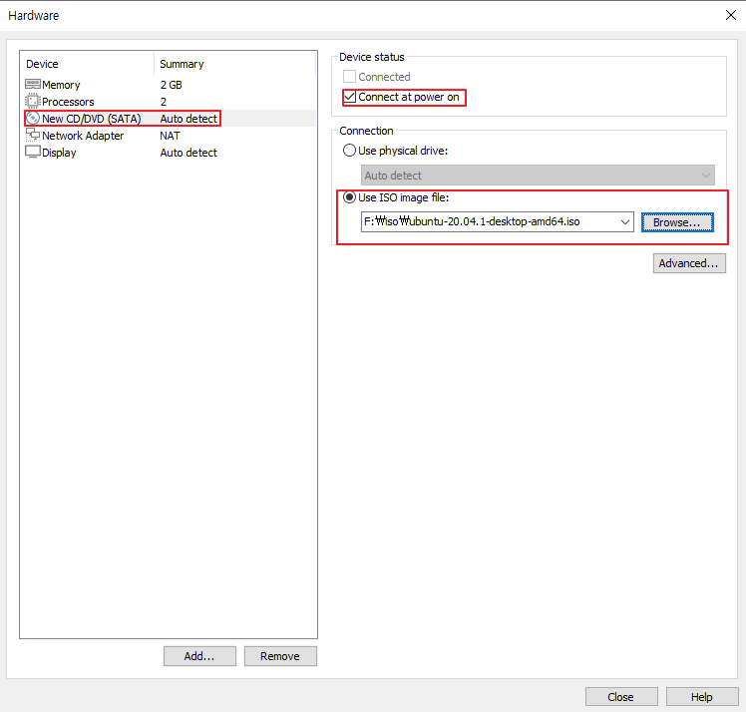746x712 pixels.
Task: Select New CD/DVD (SATA) device row
Action: click(171, 119)
